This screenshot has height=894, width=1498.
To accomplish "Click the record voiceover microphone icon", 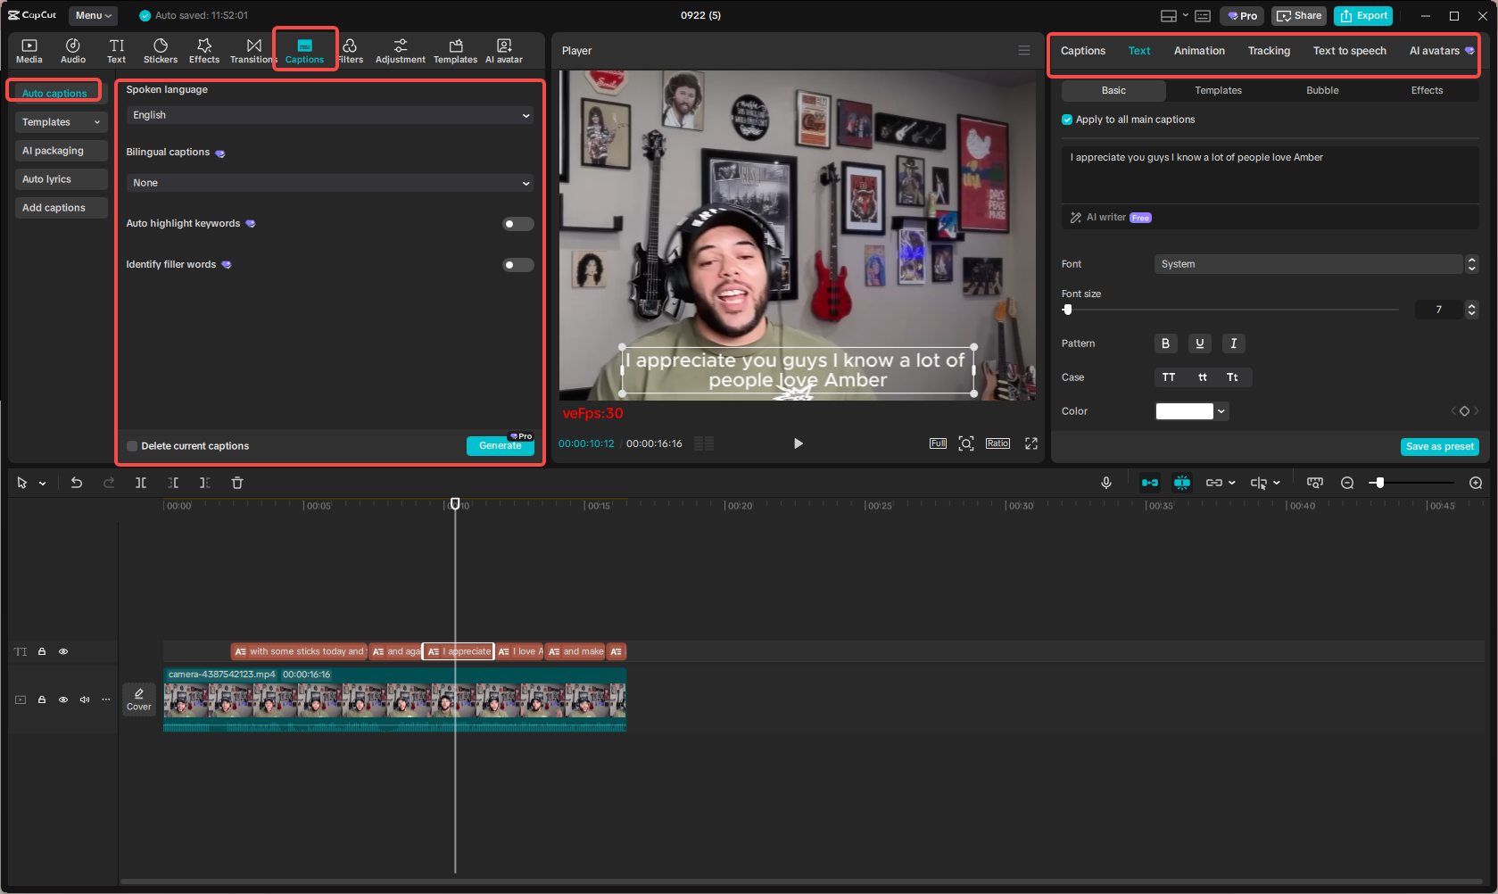I will coord(1106,482).
